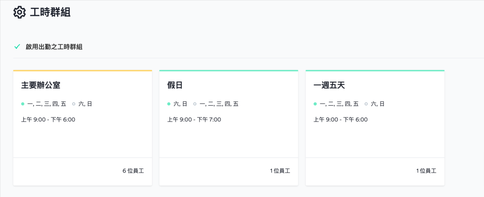Open the 一週五天 work group card
The width and height of the screenshot is (484, 197).
[375, 128]
